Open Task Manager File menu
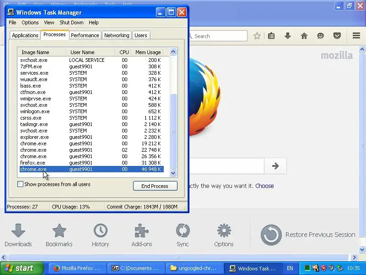This screenshot has width=366, height=275. point(13,22)
